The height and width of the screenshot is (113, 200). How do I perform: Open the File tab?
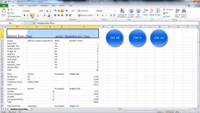tap(4, 6)
